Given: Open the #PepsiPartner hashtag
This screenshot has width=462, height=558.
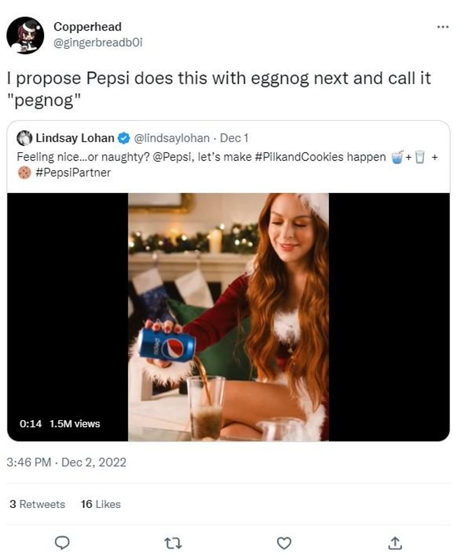Looking at the screenshot, I should point(73,173).
